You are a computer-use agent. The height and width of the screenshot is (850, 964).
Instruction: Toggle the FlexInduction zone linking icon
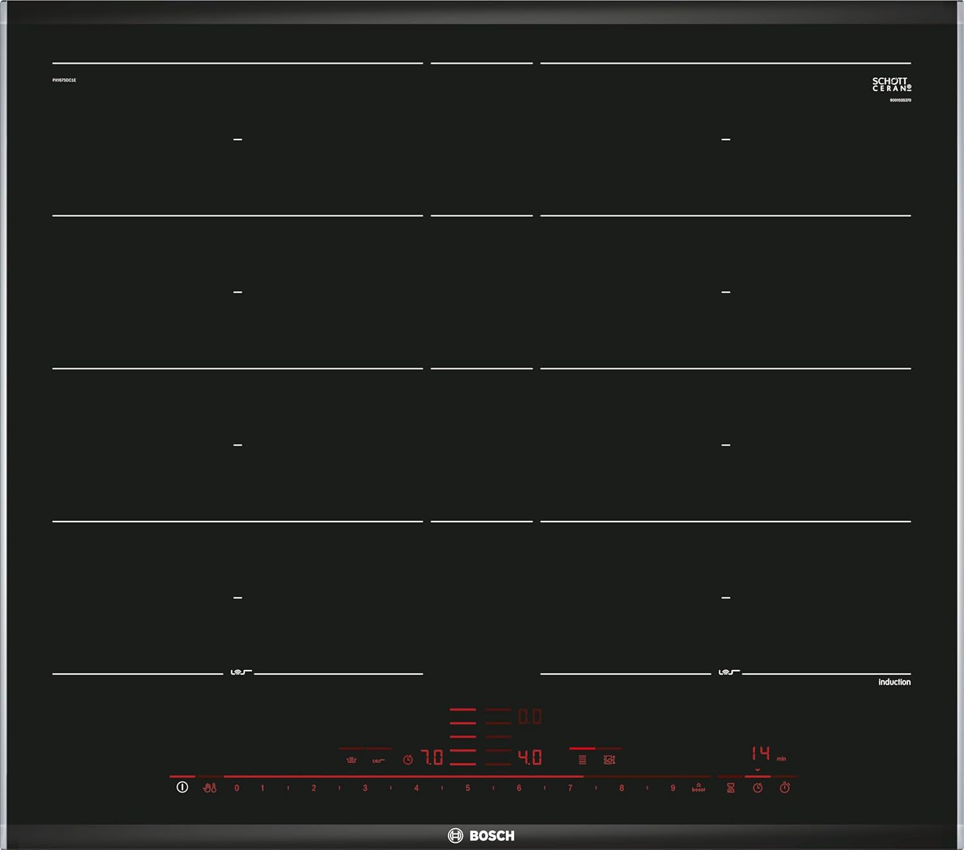[582, 760]
